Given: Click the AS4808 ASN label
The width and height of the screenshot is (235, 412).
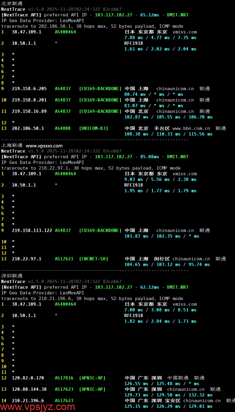Looking at the screenshot, I should point(63,128).
